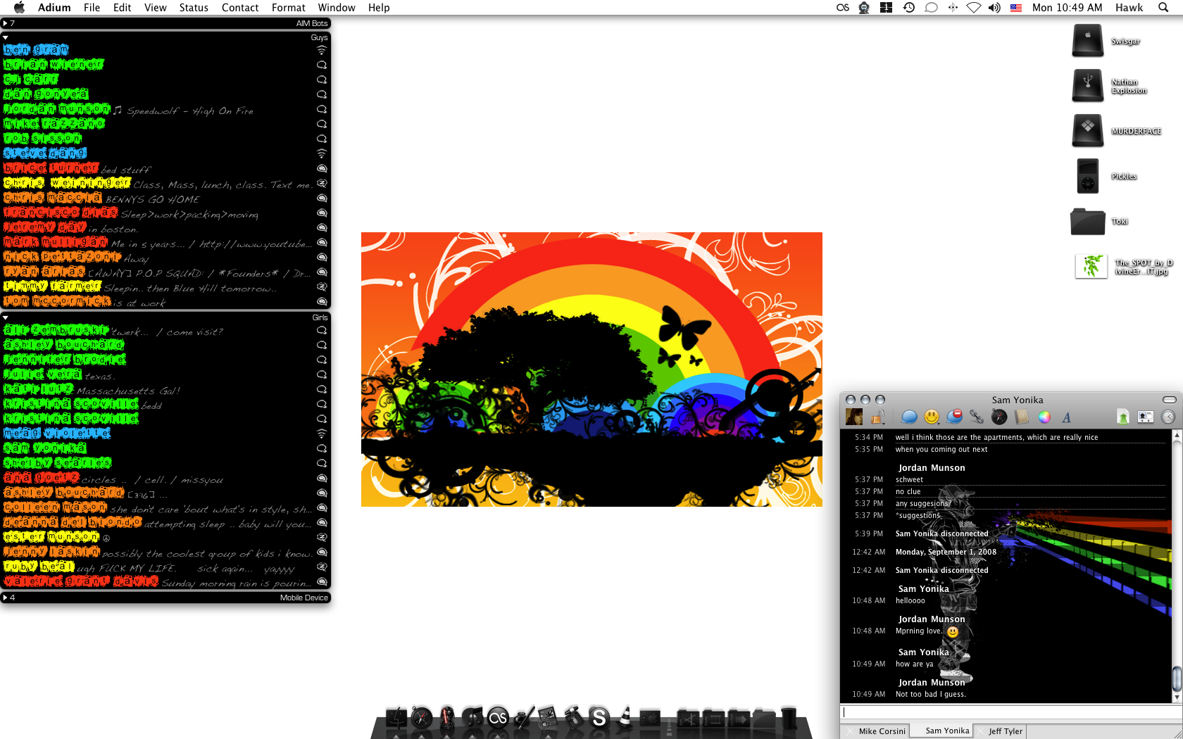Toggle the chat window toolbar pill button
Image resolution: width=1183 pixels, height=739 pixels.
[1169, 400]
